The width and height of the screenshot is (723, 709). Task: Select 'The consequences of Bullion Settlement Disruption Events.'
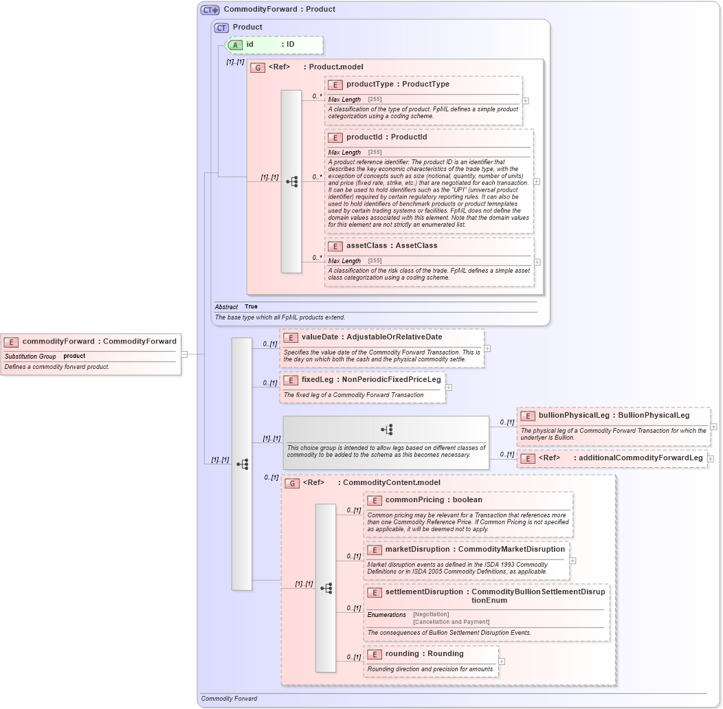(449, 633)
